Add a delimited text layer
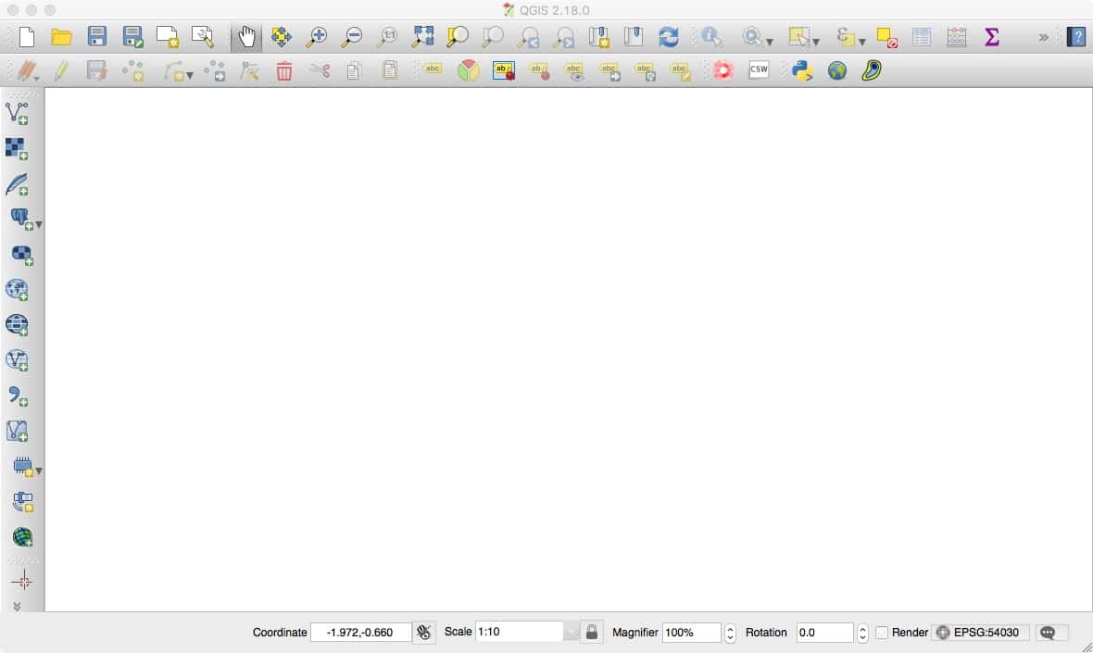The height and width of the screenshot is (653, 1093). (20, 184)
